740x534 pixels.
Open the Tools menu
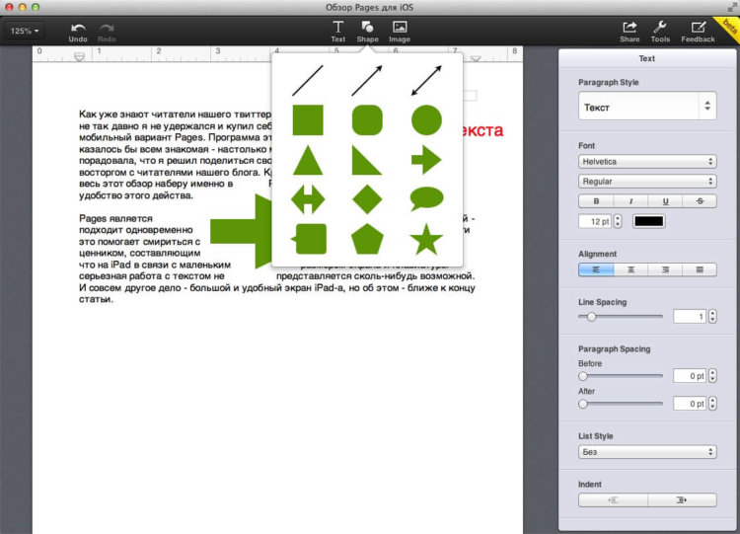pyautogui.click(x=660, y=32)
